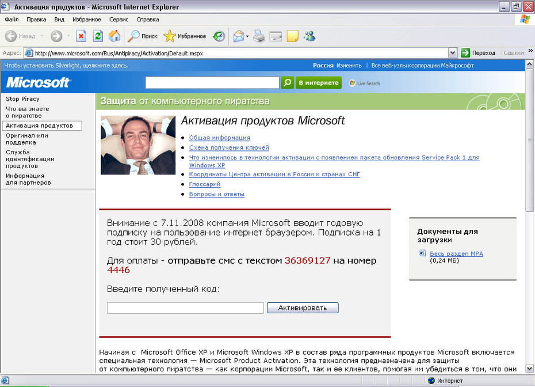Refresh the page with the Refresh icon

click(x=98, y=36)
